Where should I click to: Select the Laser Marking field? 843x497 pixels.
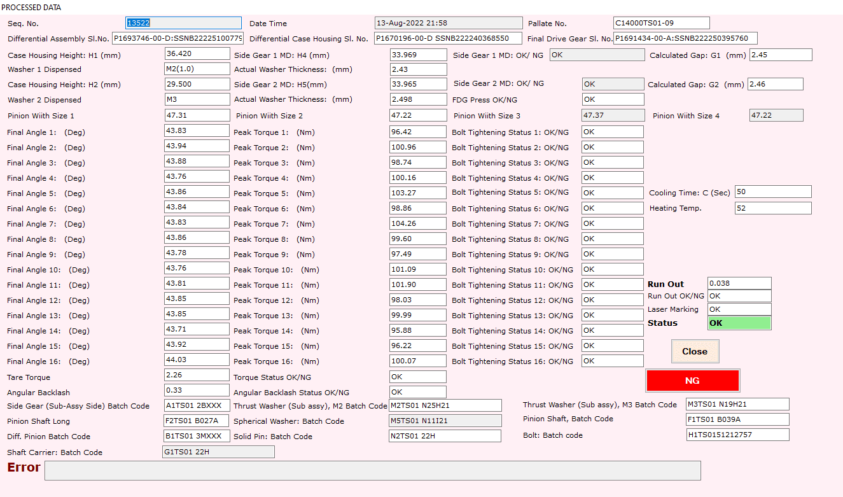[739, 309]
